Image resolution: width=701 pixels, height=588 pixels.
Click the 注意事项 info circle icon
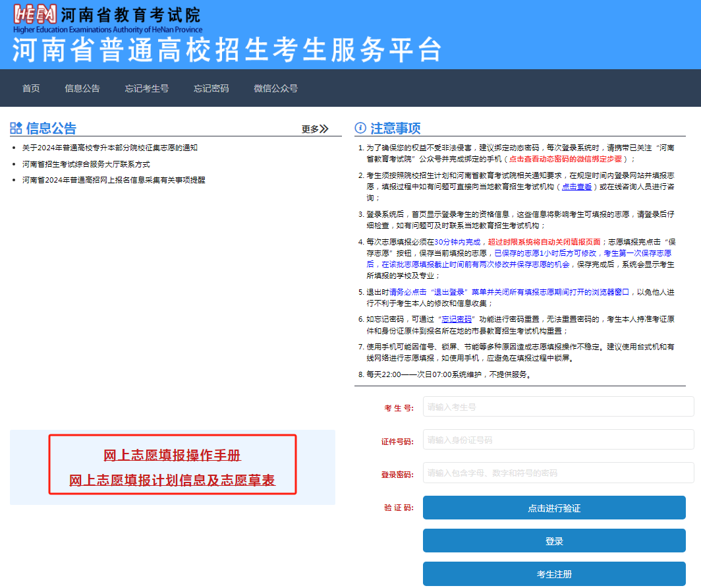tap(360, 128)
